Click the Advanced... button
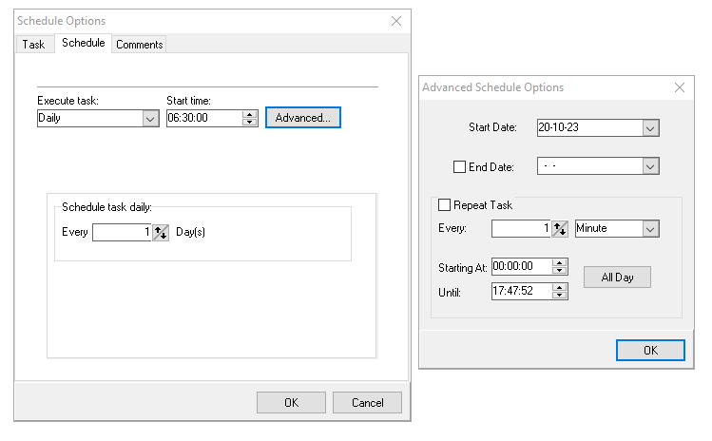This screenshot has width=712, height=441. (303, 118)
